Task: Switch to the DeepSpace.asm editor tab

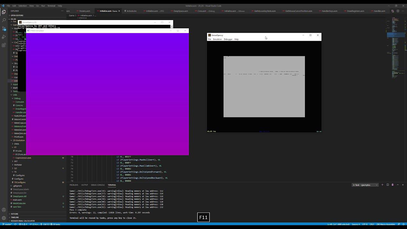Action: [x=181, y=11]
